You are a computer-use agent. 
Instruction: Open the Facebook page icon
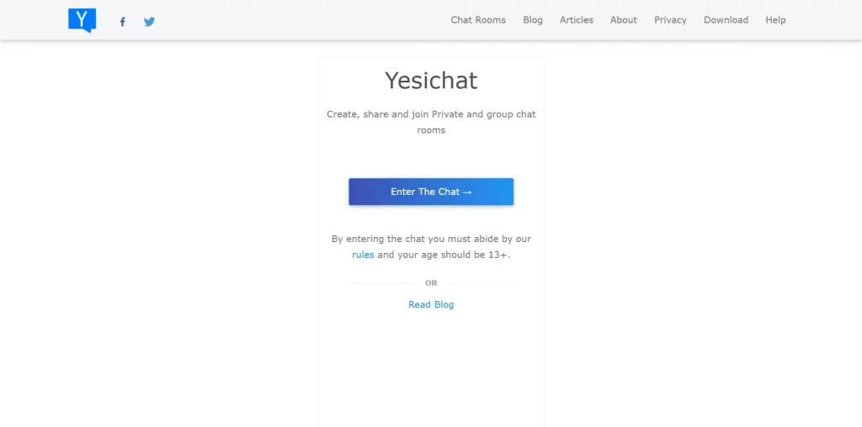123,22
